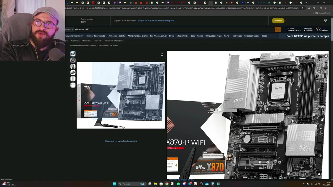
Task: Open the Todos os favoritos bookmarks folder
Action: pyautogui.click(x=323, y=13)
